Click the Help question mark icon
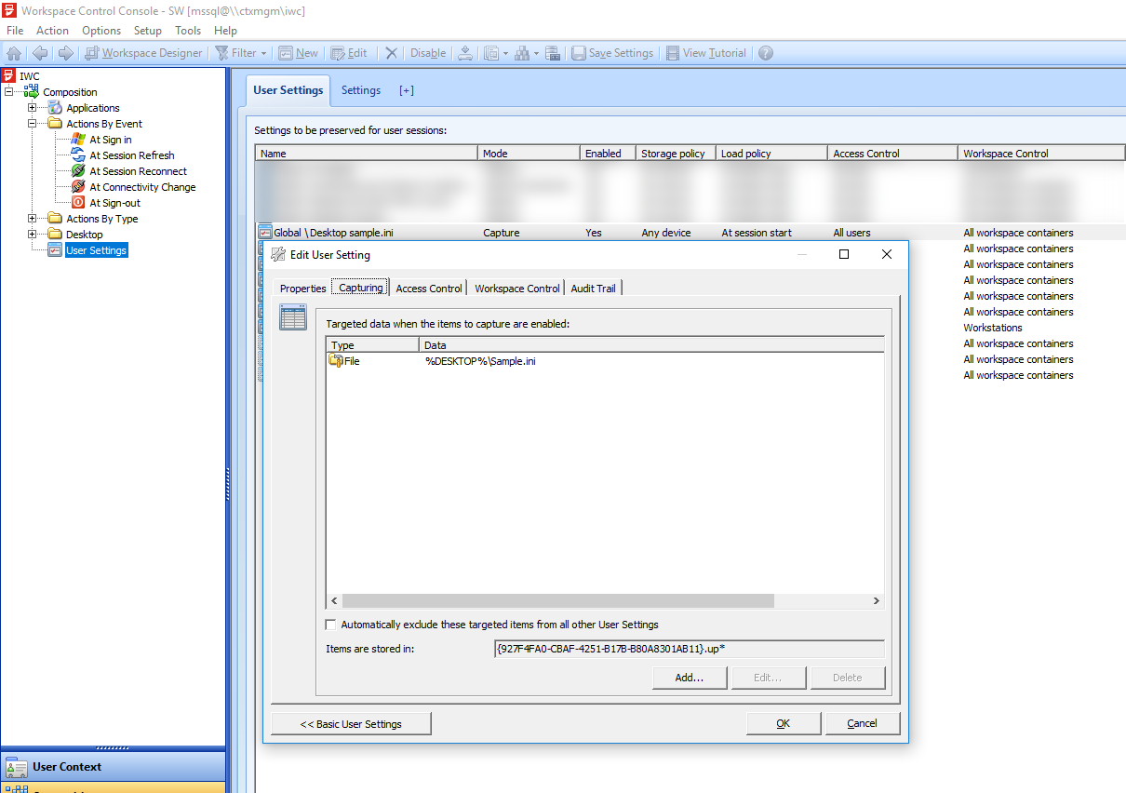The image size is (1126, 793). tap(765, 53)
